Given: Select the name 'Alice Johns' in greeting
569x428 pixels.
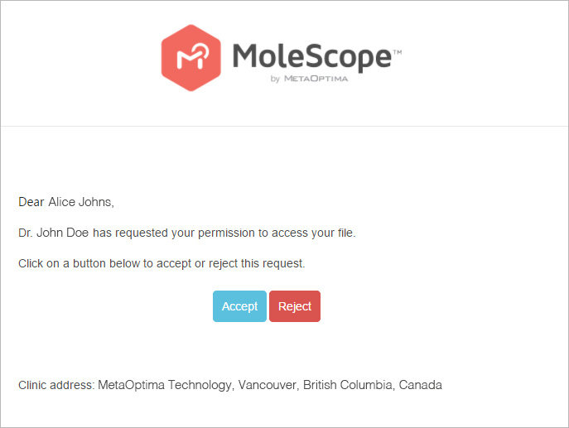Looking at the screenshot, I should (80, 202).
